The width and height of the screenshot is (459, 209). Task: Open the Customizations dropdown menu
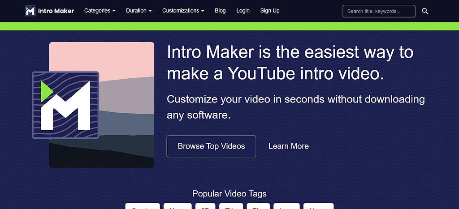tap(183, 11)
